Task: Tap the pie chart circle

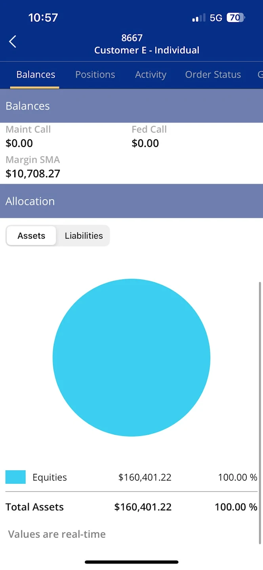Action: [x=131, y=357]
